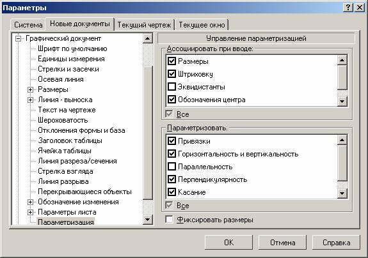Uncheck the Штриховку checkbox

click(172, 74)
